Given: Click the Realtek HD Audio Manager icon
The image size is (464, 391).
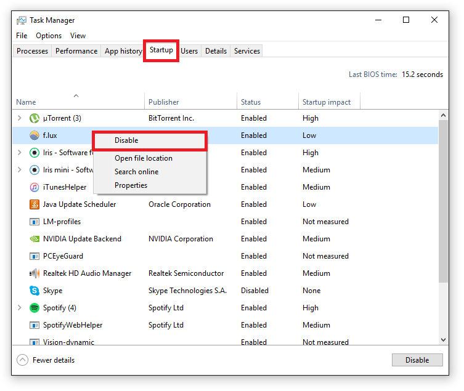Looking at the screenshot, I should pos(35,273).
